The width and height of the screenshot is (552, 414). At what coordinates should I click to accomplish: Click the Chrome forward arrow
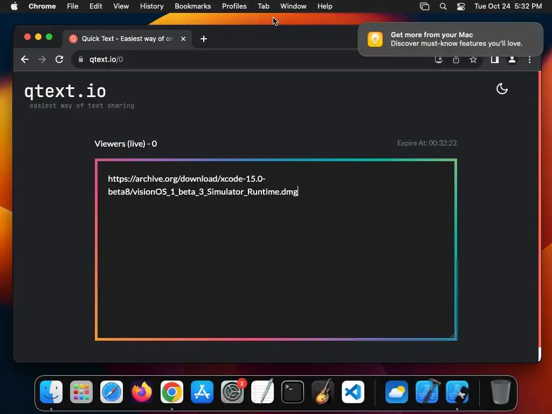tap(42, 59)
